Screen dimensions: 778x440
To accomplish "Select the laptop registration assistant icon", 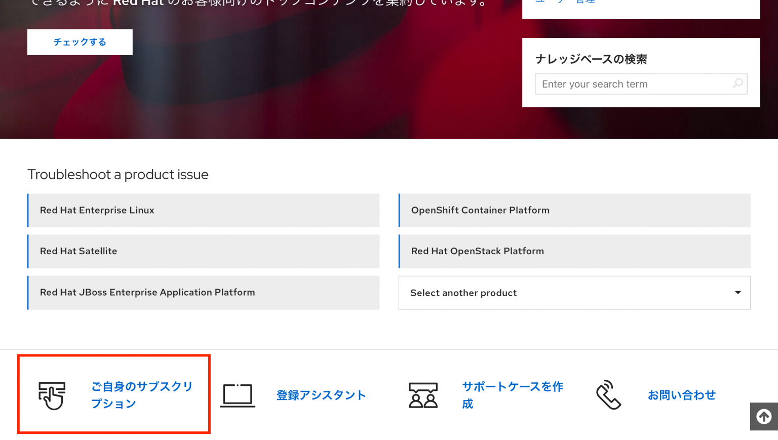I will 237,395.
